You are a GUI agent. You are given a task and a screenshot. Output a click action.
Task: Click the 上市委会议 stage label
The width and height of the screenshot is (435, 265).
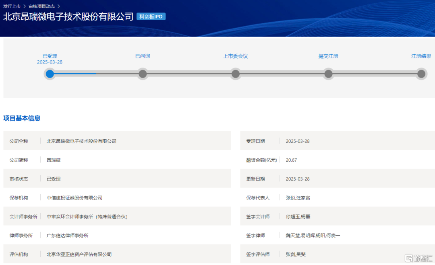click(236, 56)
